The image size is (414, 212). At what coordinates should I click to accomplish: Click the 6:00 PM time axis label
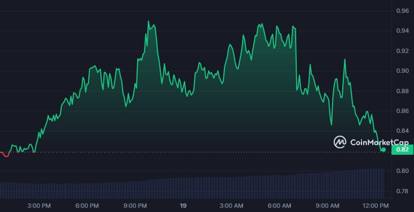coord(87,206)
